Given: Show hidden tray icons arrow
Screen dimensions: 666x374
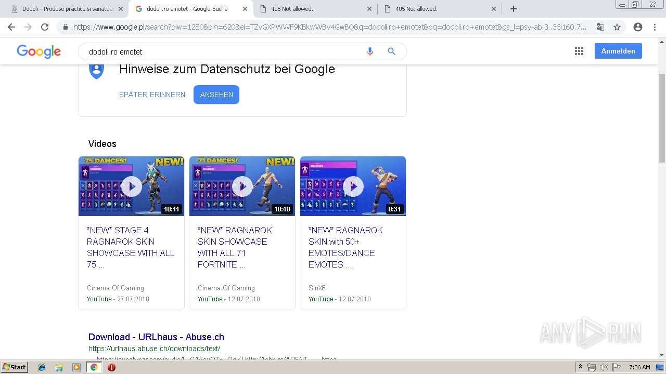Looking at the screenshot, I should click(580, 367).
